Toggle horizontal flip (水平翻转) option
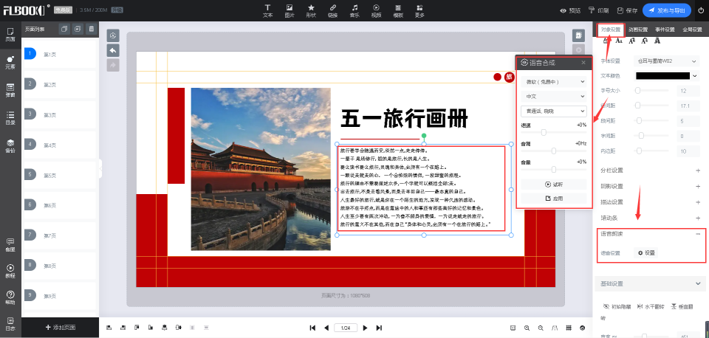 (650, 306)
